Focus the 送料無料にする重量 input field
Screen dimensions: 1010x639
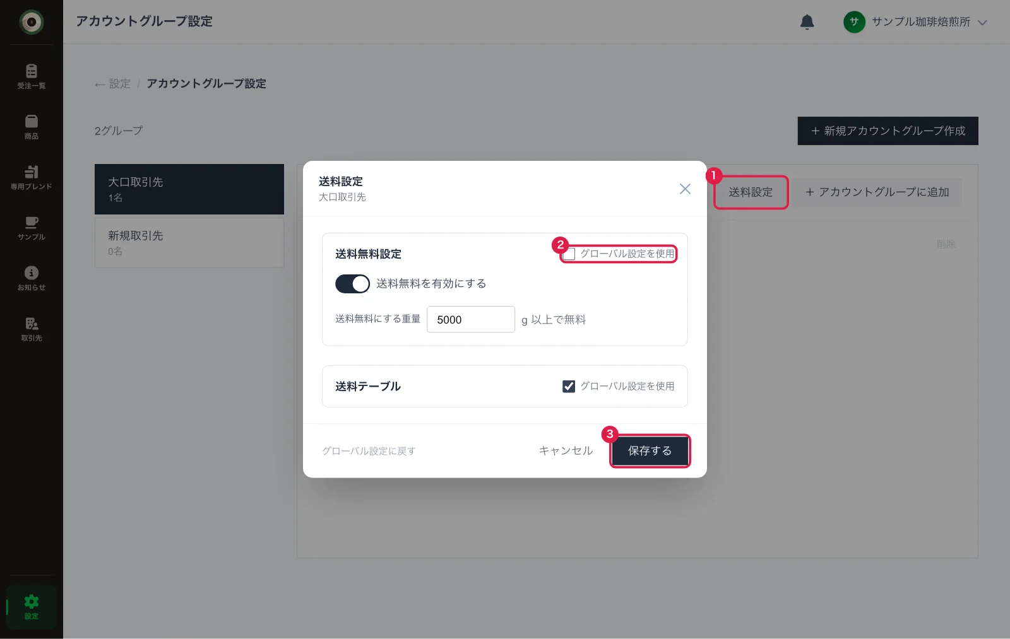tap(471, 319)
